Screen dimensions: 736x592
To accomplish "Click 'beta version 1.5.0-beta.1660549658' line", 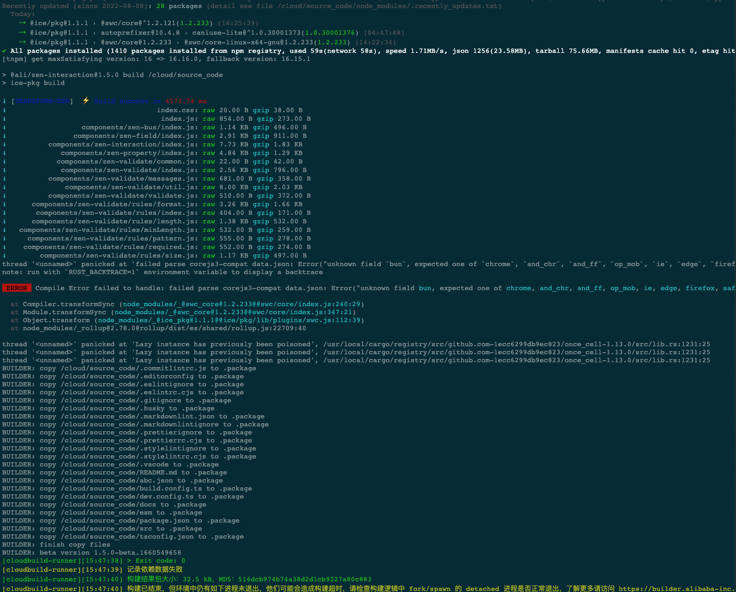I will [91, 552].
